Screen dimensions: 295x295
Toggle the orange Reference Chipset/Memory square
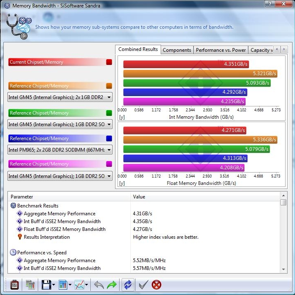pos(109,86)
